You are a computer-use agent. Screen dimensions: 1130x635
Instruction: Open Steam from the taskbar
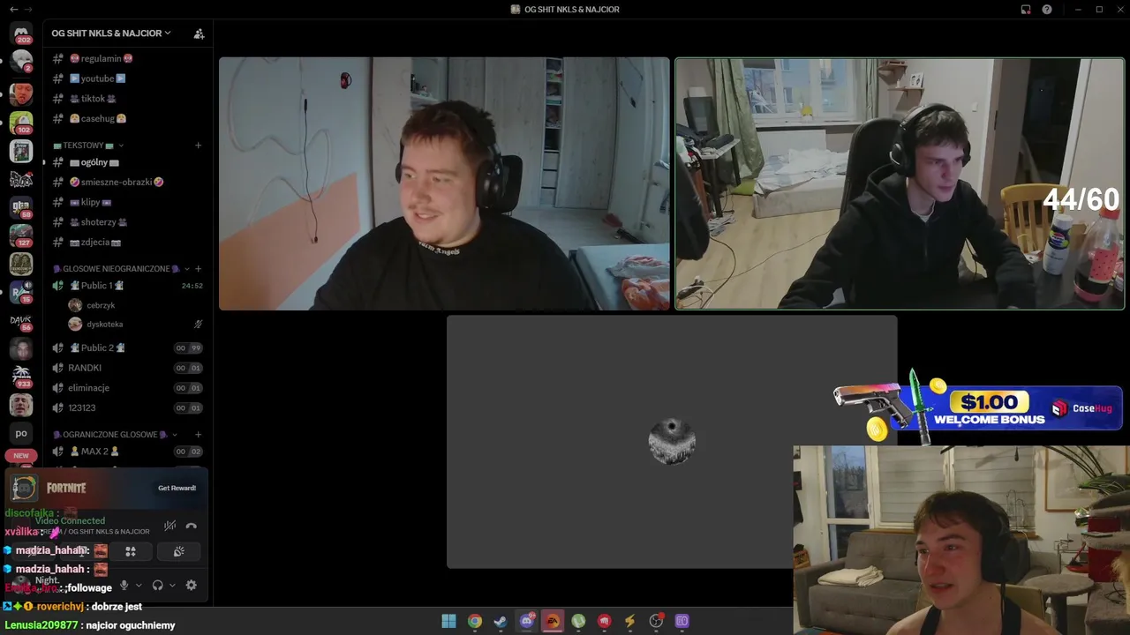tap(501, 621)
